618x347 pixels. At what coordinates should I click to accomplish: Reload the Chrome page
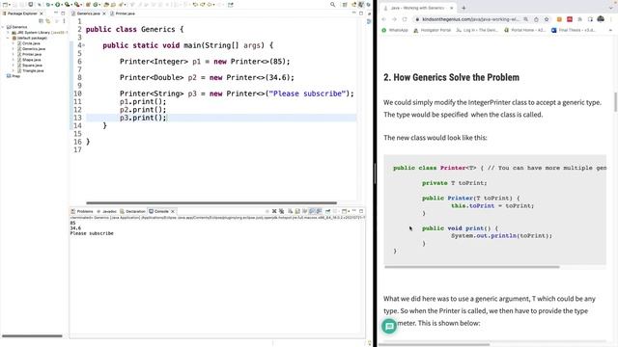tap(405, 19)
